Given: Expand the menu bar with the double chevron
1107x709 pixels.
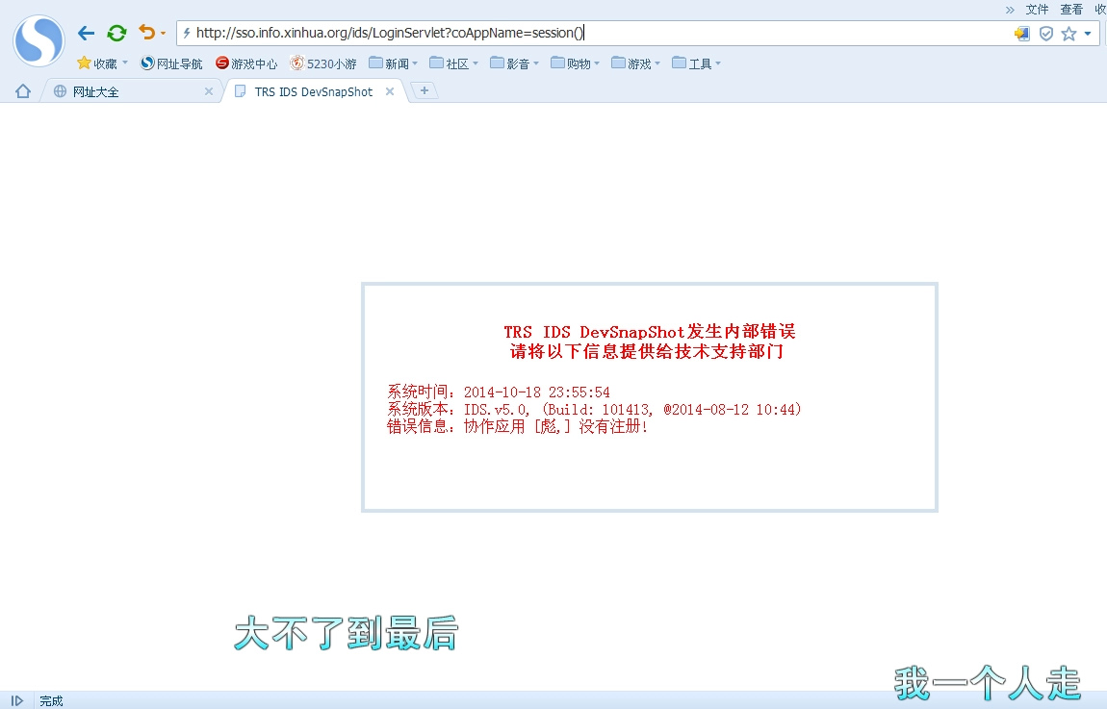Looking at the screenshot, I should click(x=1011, y=10).
